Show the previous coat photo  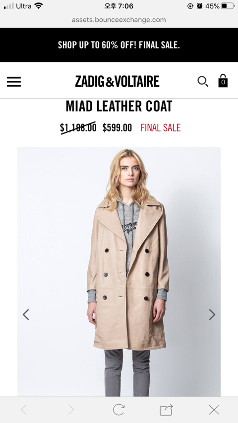click(26, 314)
